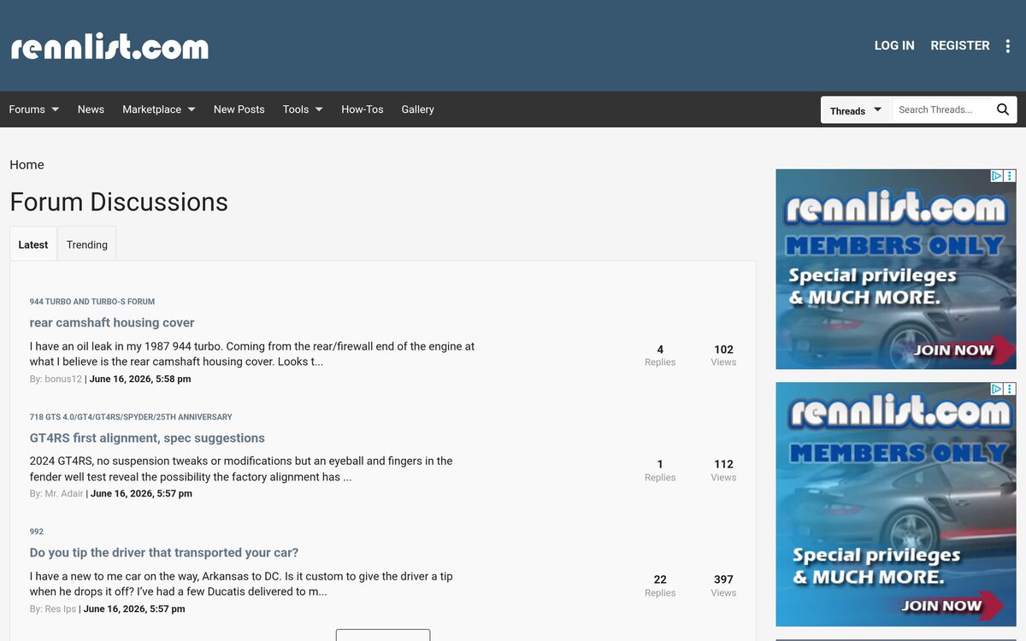Click the AdChoices icon on lower ad

click(x=996, y=389)
